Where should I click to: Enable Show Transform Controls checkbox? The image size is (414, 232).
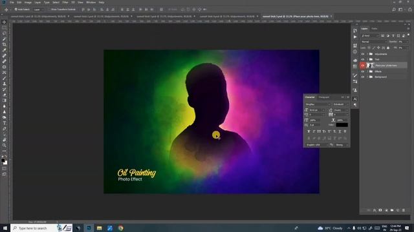click(x=49, y=9)
